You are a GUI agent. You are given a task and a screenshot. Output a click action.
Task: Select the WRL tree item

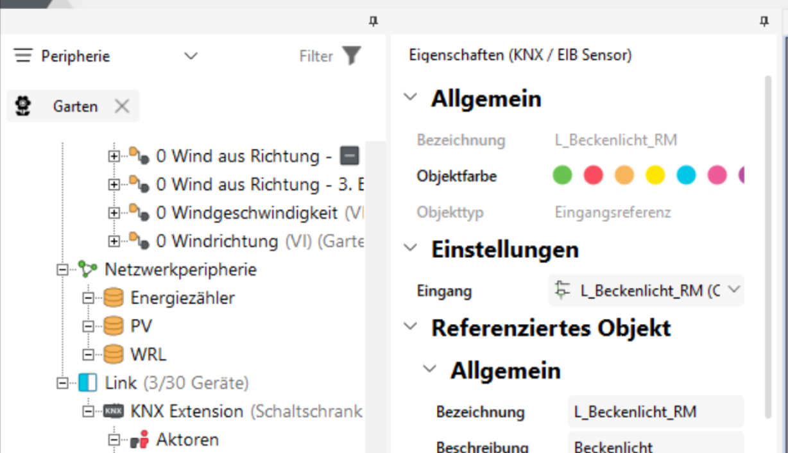click(148, 354)
